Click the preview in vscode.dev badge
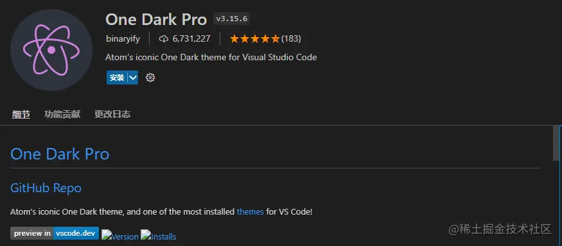562x246 pixels. (55, 233)
